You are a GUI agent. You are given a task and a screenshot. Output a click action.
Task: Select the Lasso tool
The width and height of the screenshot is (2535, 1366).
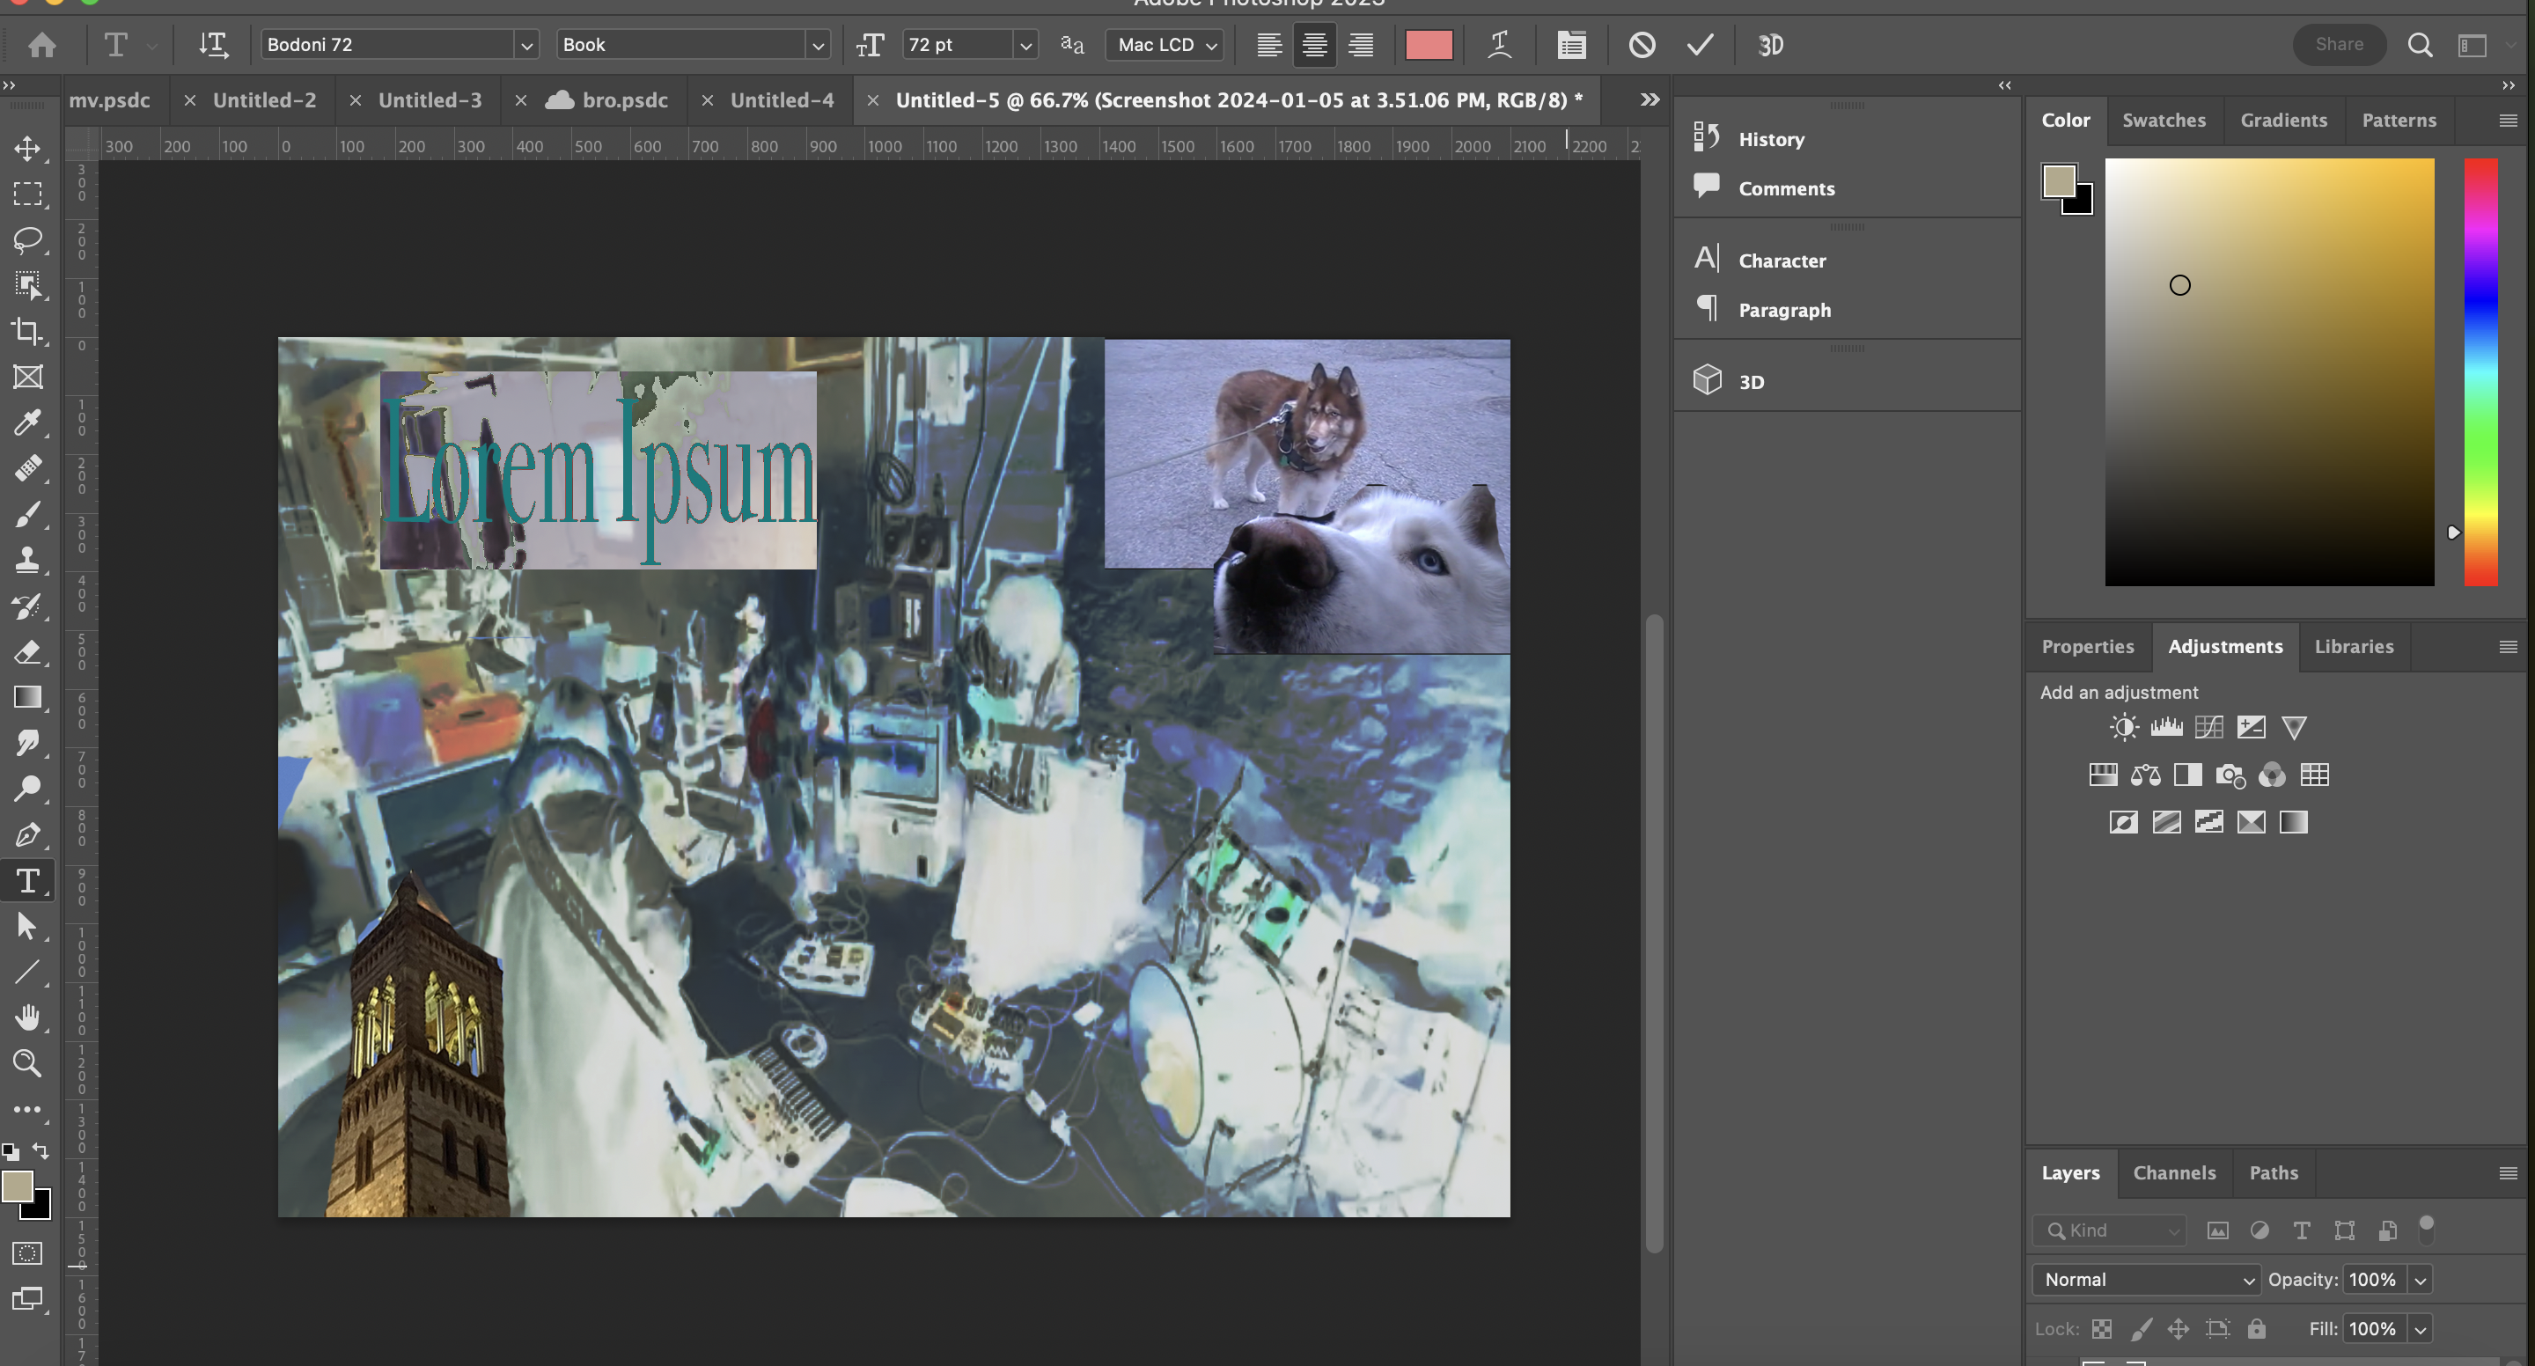pyautogui.click(x=27, y=239)
